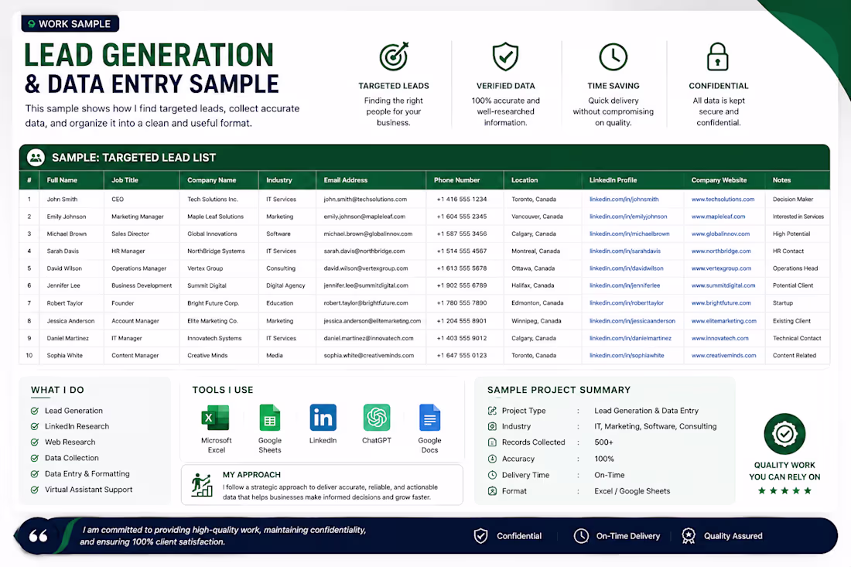Viewport: 851px width, 567px height.
Task: Click the Project Type row icon
Action: coord(492,411)
